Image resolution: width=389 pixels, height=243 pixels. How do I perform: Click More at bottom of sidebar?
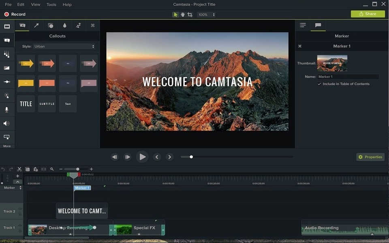point(7,146)
